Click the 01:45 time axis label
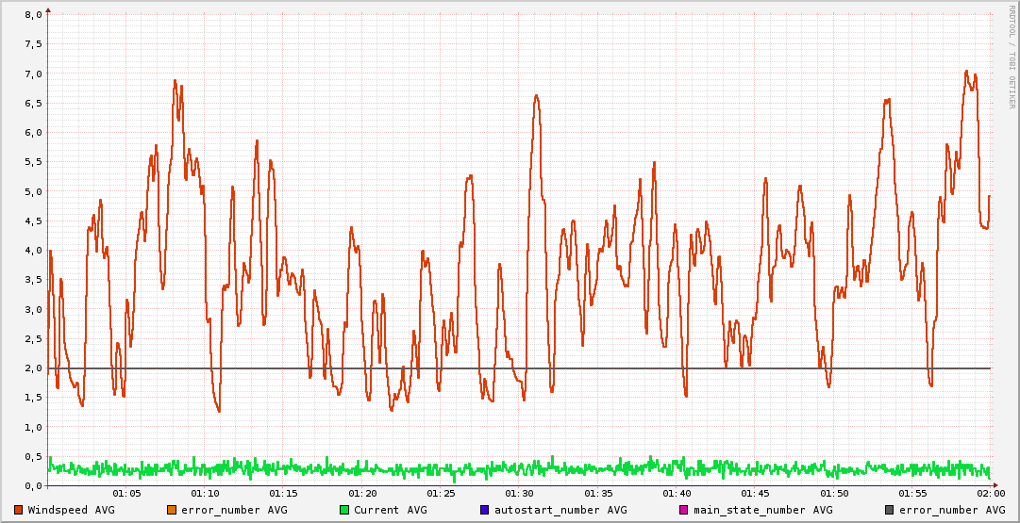 755,494
